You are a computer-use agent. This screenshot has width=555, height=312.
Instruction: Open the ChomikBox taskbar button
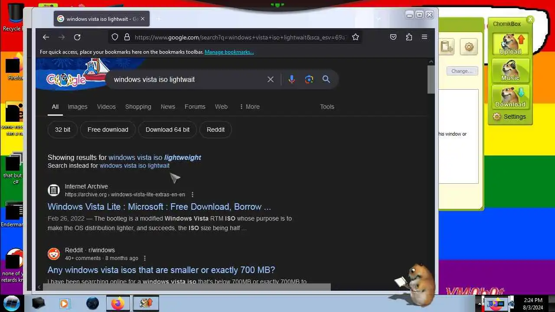tap(146, 303)
